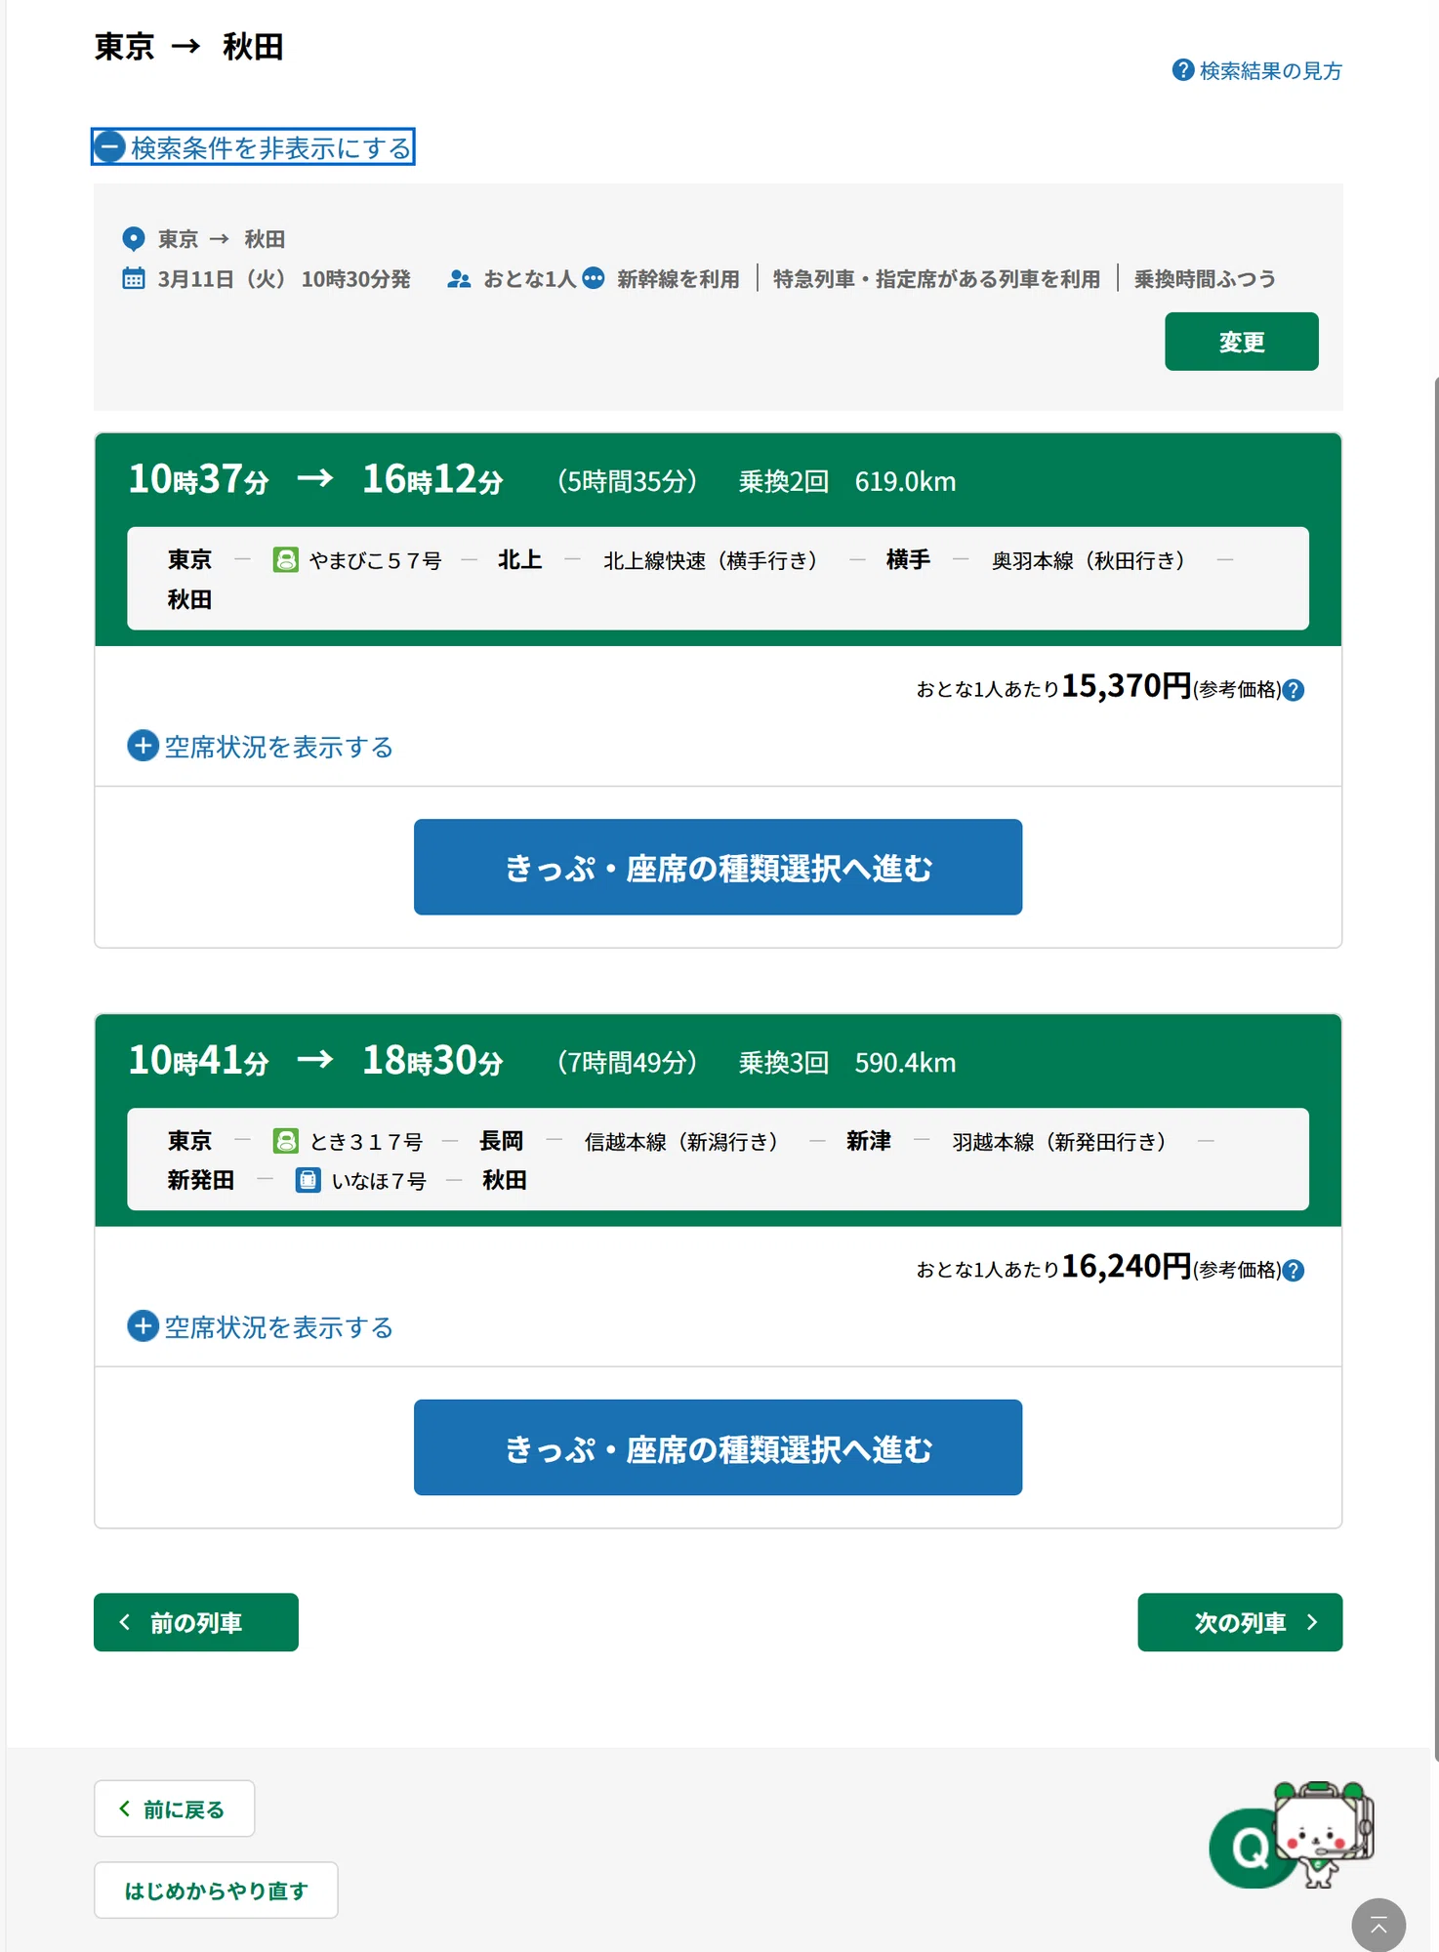The width and height of the screenshot is (1439, 1952).
Task: Collapse search conditions via 検索条件を非表示にする
Action: (x=253, y=146)
